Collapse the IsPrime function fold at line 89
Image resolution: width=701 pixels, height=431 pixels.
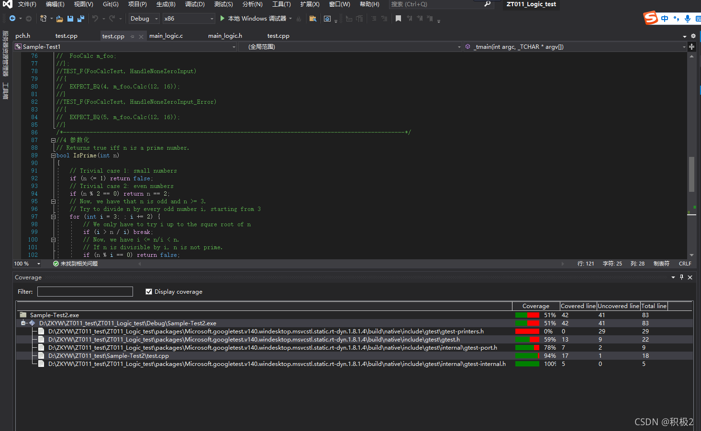(53, 155)
